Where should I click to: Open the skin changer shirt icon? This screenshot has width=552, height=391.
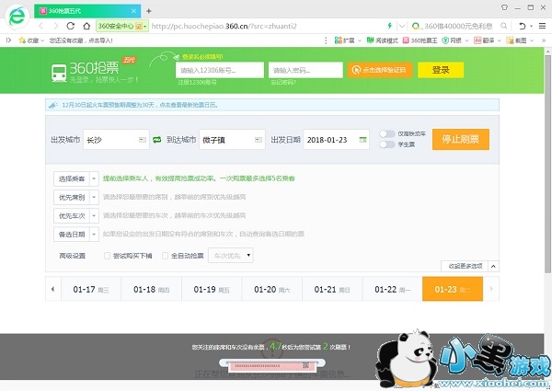point(504,7)
